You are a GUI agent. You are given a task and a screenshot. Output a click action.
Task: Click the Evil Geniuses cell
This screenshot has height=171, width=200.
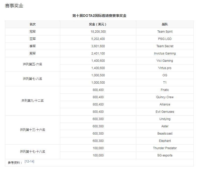pyautogui.click(x=165, y=112)
